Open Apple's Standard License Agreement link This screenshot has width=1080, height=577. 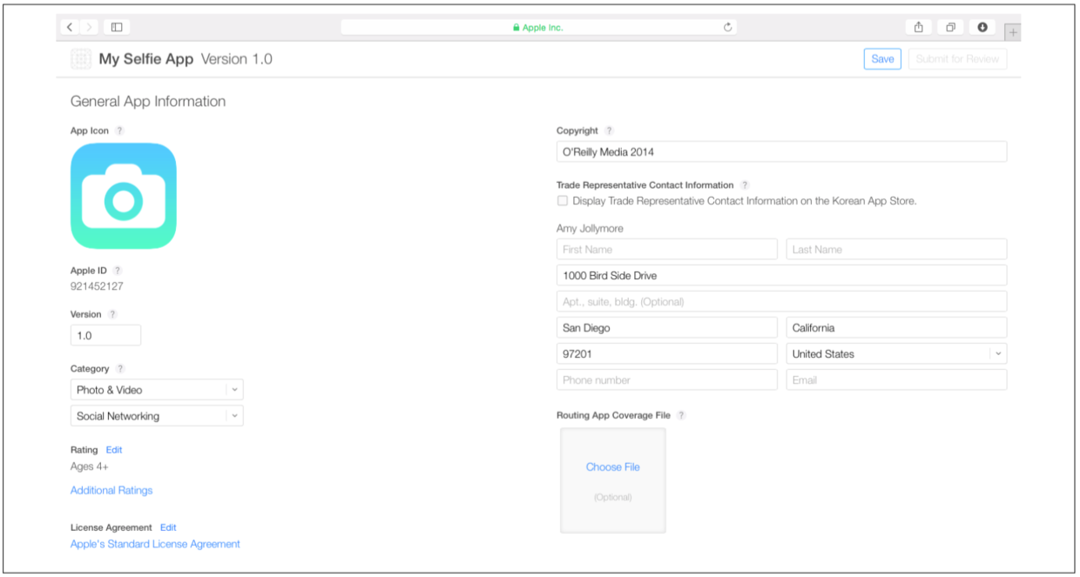click(x=155, y=544)
